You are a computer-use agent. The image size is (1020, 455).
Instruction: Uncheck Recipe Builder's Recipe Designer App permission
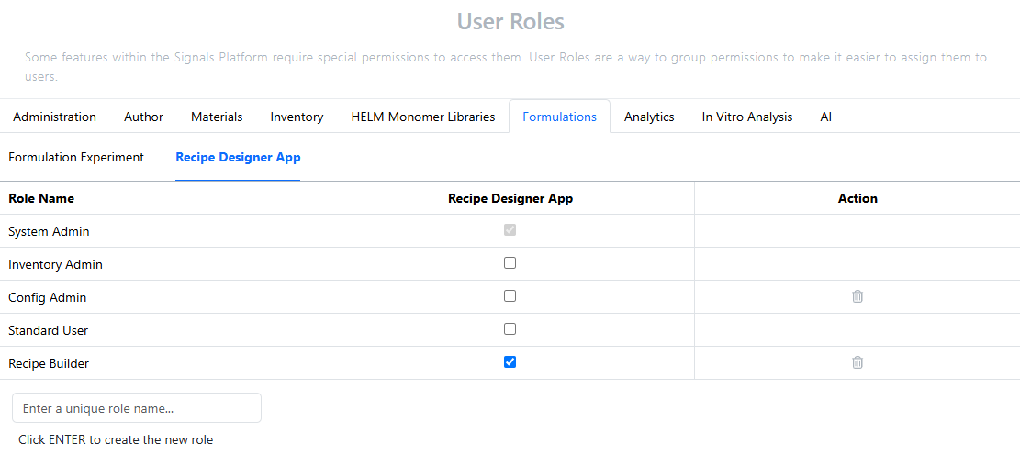tap(510, 362)
